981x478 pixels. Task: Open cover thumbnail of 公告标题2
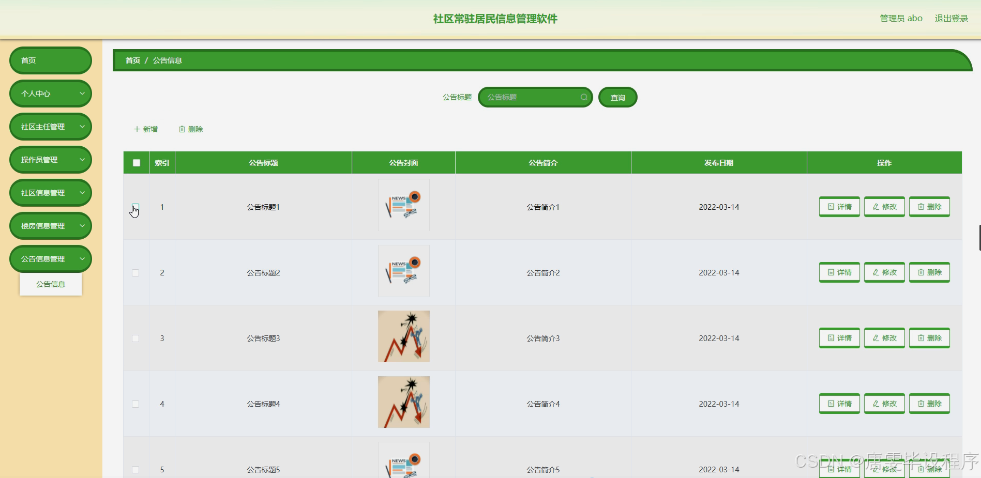tap(404, 271)
